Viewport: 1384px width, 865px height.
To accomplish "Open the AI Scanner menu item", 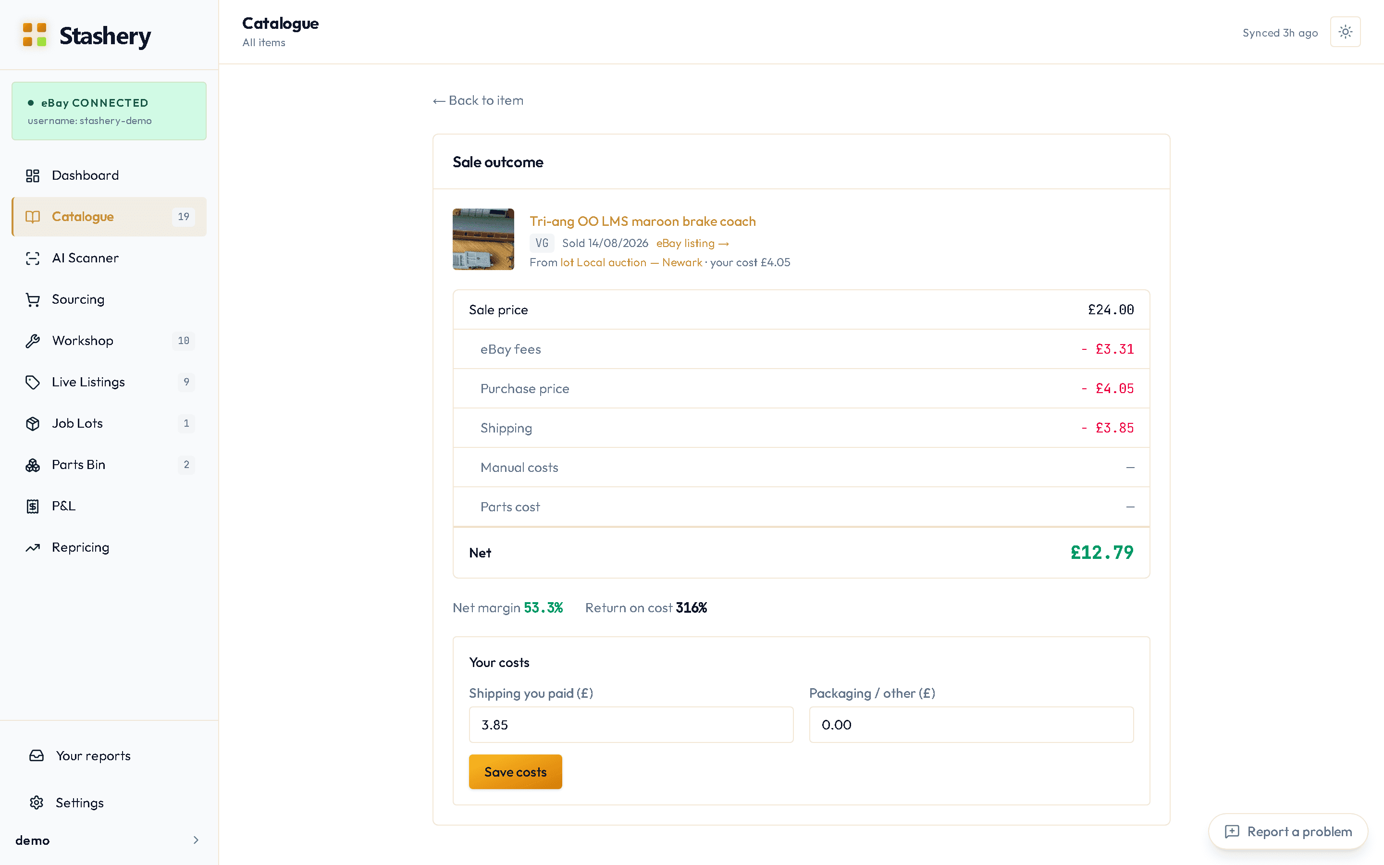I will coord(109,258).
